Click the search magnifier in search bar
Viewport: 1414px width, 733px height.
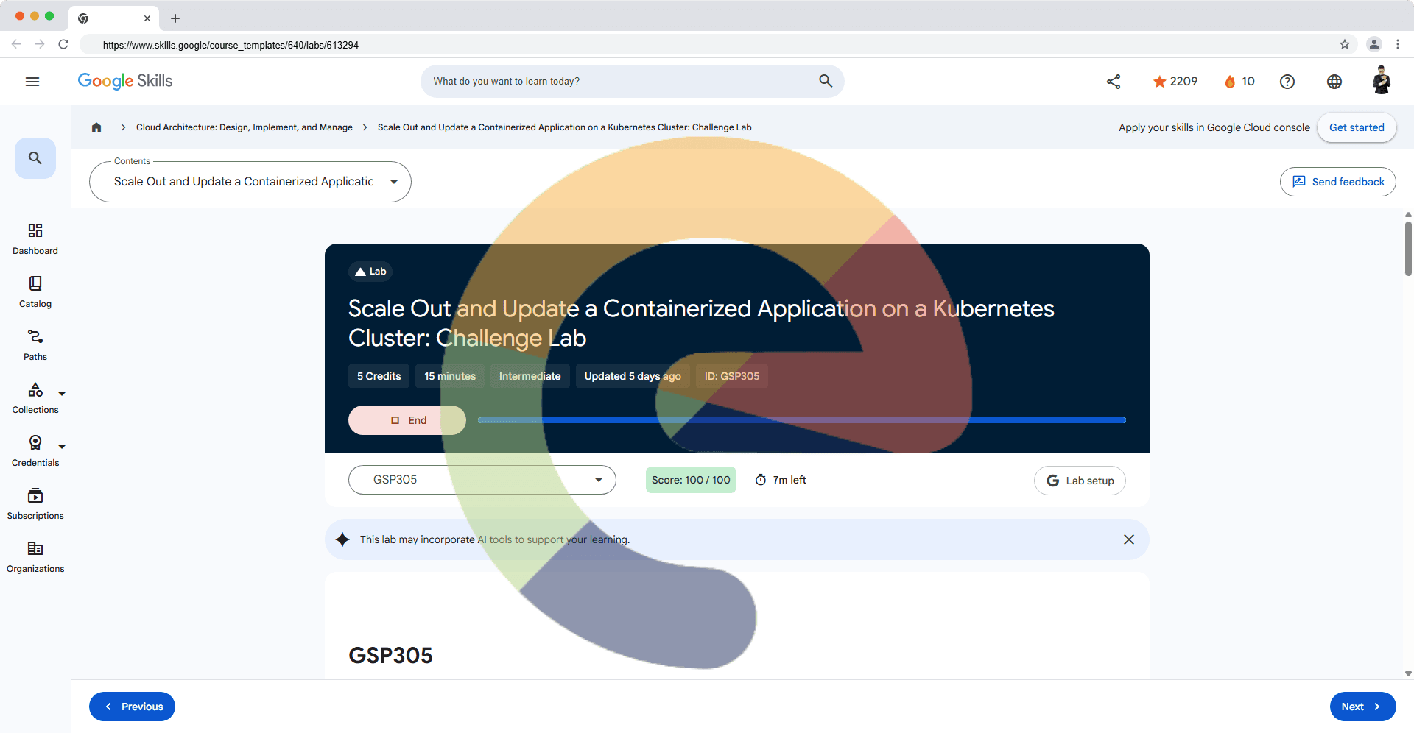coord(826,81)
